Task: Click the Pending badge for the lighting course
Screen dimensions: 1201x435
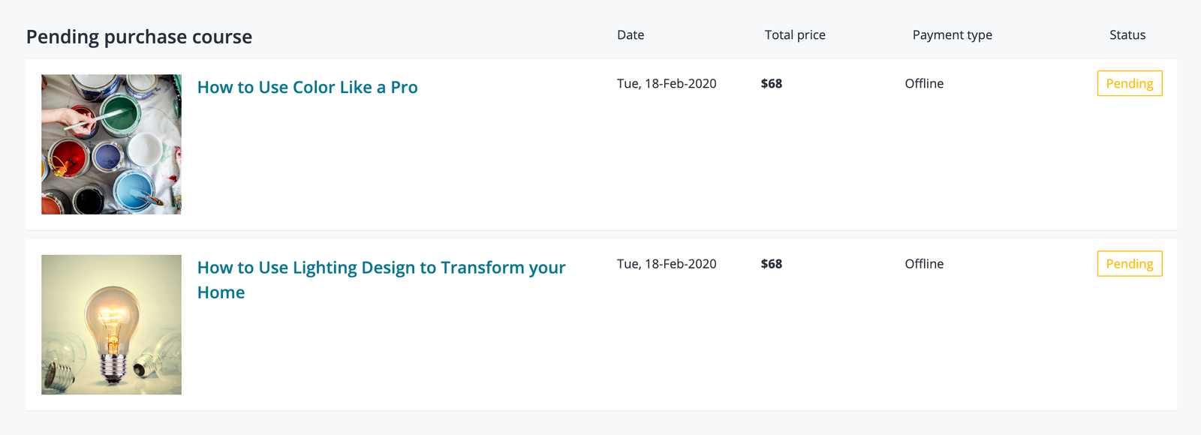Action: (x=1129, y=264)
